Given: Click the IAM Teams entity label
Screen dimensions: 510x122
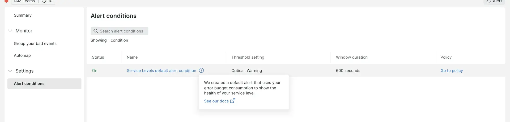Looking at the screenshot, I should tap(24, 1).
